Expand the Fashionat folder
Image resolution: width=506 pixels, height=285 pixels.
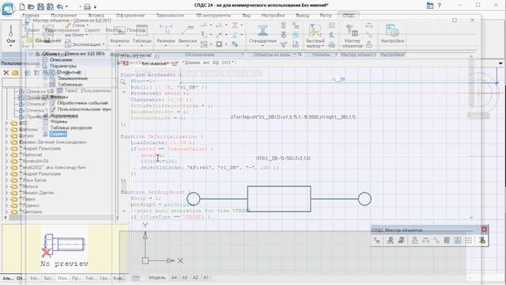(6, 155)
